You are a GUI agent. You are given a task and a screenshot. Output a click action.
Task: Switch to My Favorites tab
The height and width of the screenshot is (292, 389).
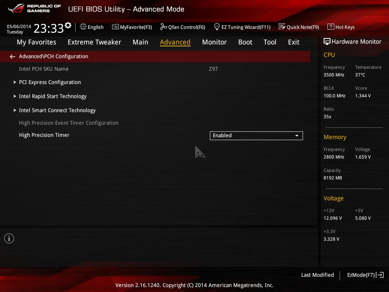click(x=36, y=42)
